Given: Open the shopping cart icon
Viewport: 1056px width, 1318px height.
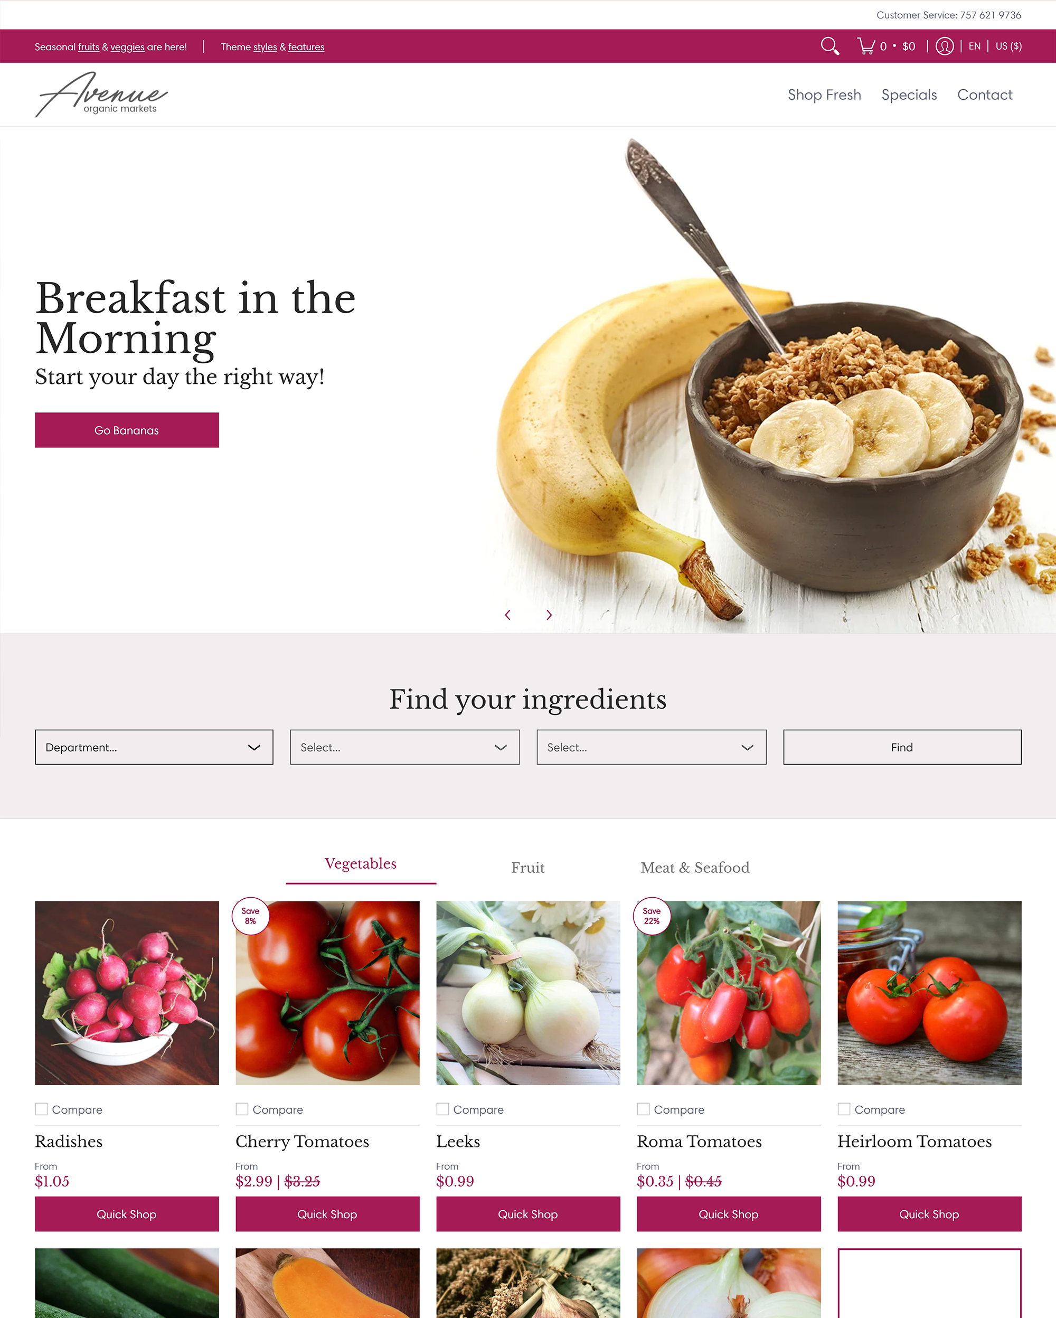Looking at the screenshot, I should (x=868, y=45).
